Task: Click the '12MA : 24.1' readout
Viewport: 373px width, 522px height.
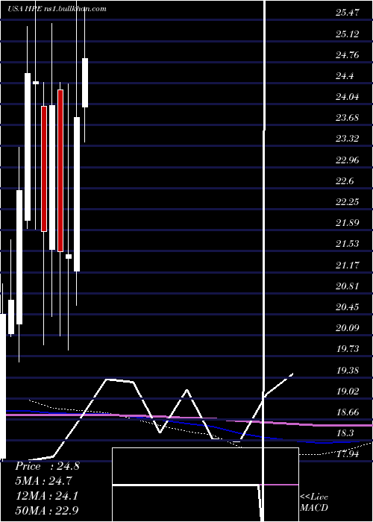Action: [x=46, y=495]
